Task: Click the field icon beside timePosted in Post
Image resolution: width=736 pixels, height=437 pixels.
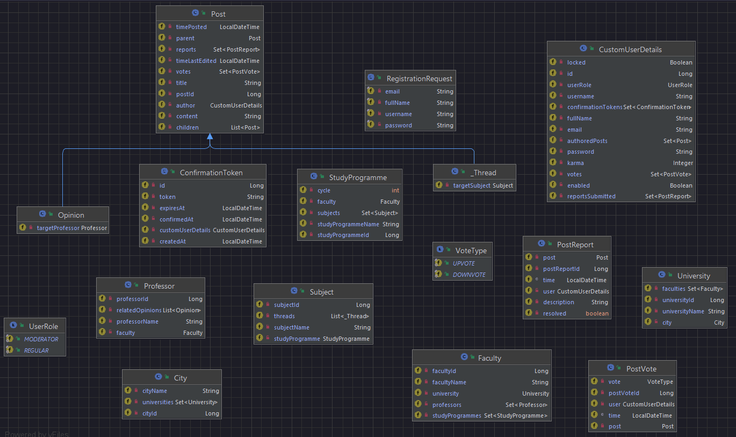Action: pyautogui.click(x=162, y=27)
